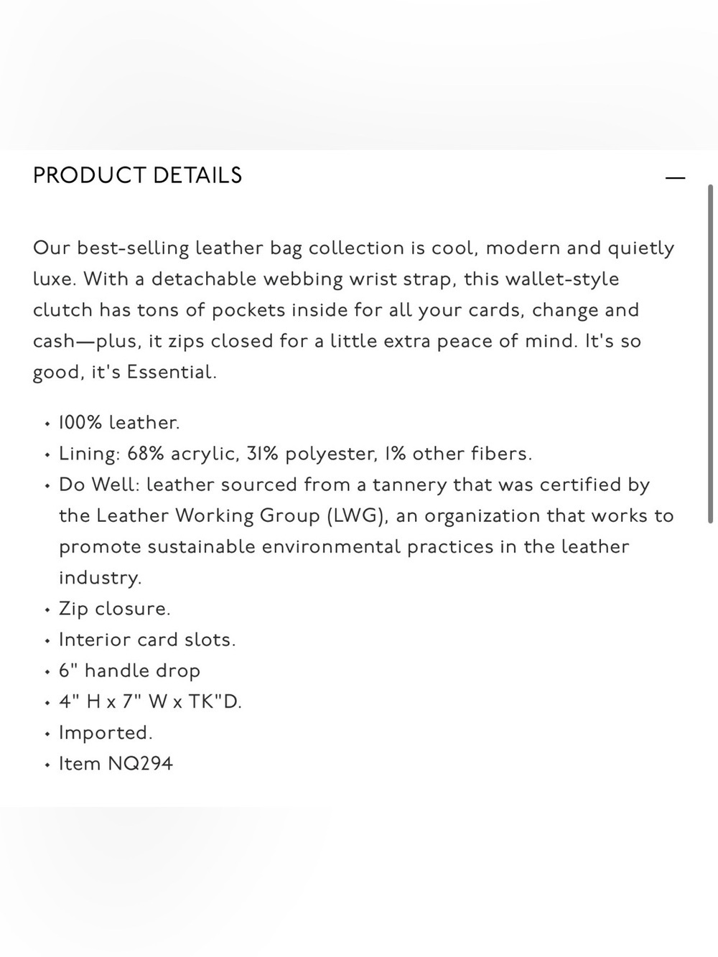This screenshot has width=718, height=957.
Task: Click 'clutch has tons of pockets' line
Action: (336, 310)
